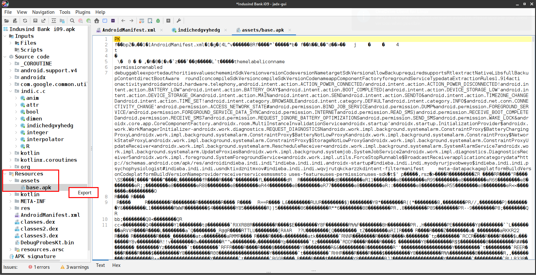
Task: Open Text search magnifier icon
Action: tap(72, 21)
